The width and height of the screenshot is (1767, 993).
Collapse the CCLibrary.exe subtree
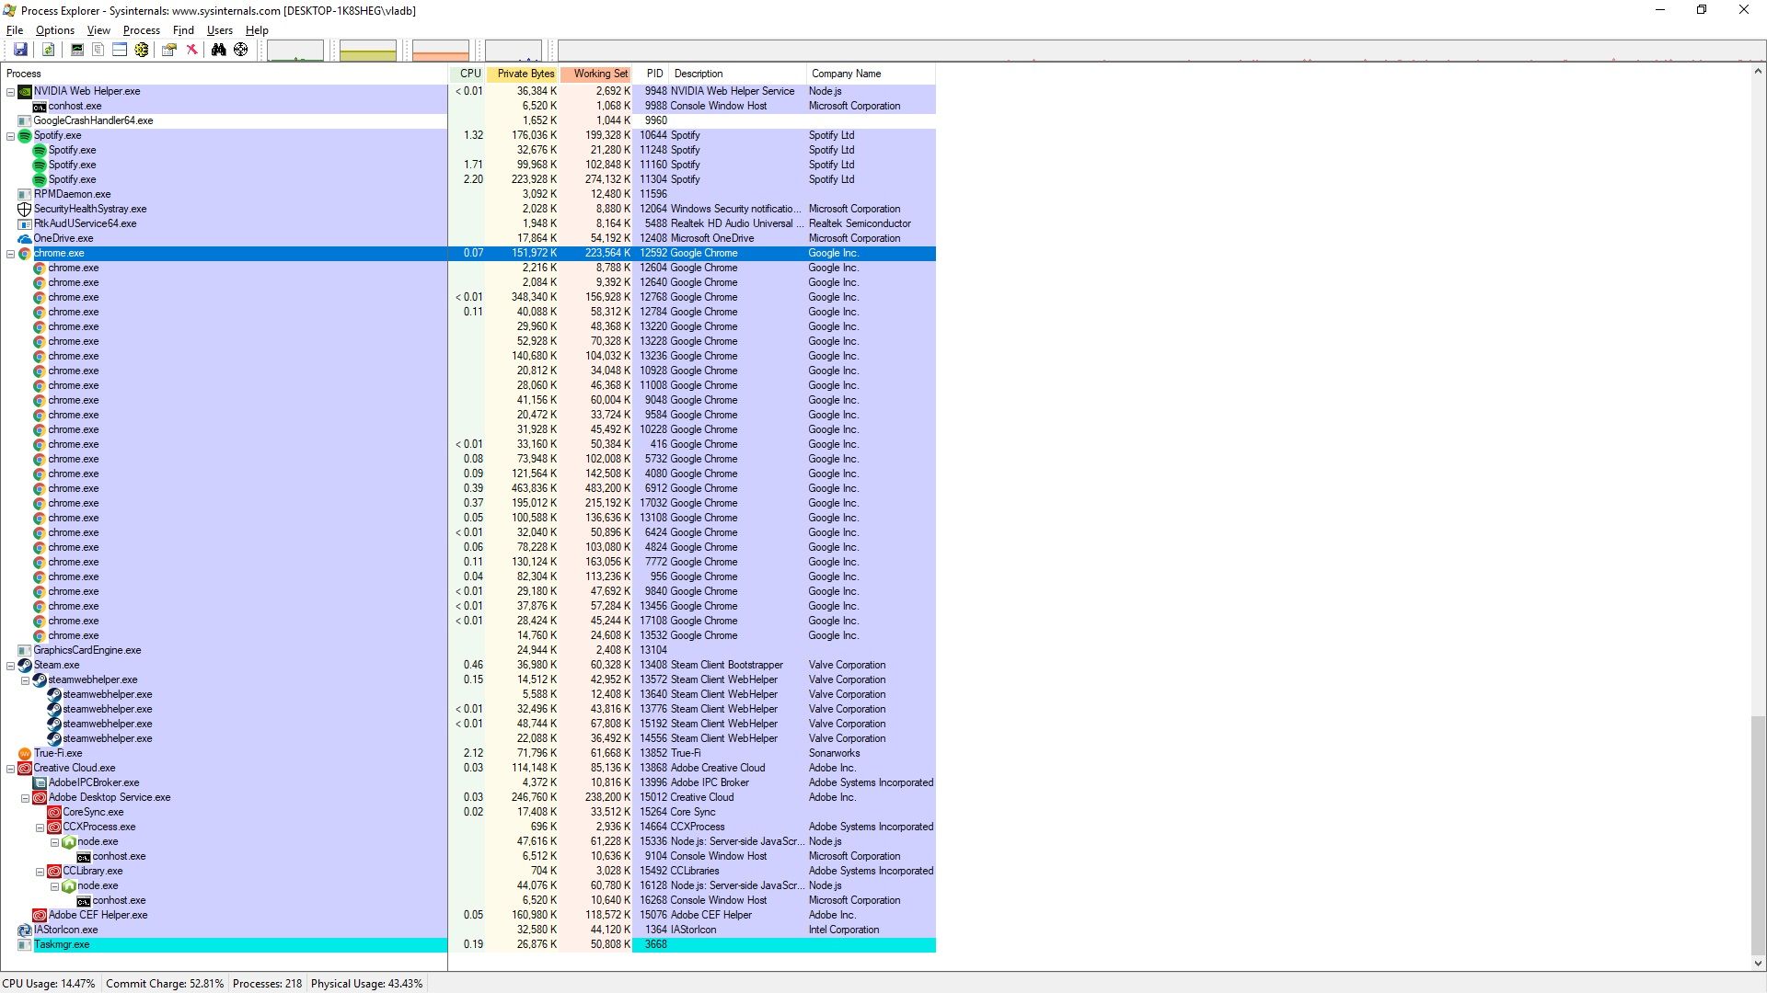click(40, 872)
